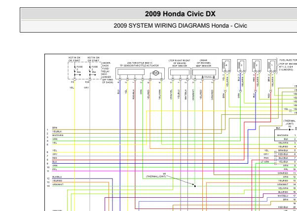Screen dimensions: 297x211
Task: Select 'BRN' at left row 1
Action: (x=55, y=128)
